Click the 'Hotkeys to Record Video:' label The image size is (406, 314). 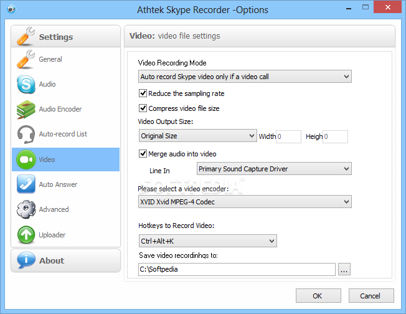click(176, 226)
